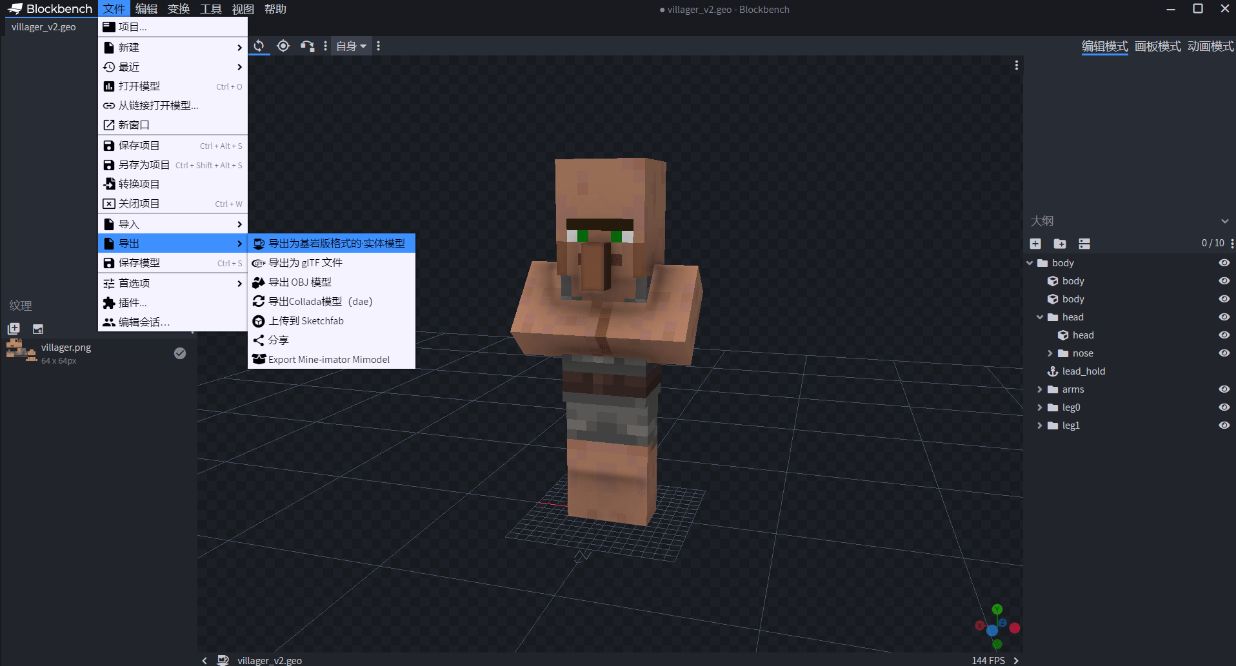Choose export Collada (dae) model
This screenshot has height=666, width=1236.
click(x=332, y=301)
